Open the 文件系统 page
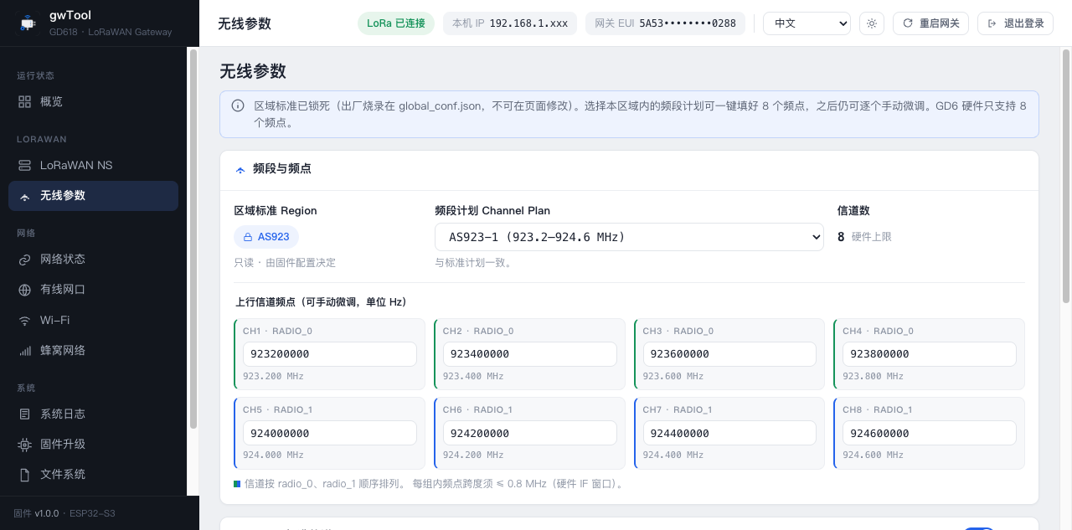This screenshot has height=530, width=1072. point(93,474)
